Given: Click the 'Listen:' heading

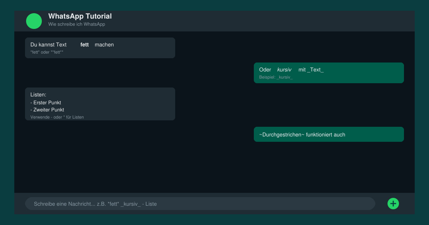Looking at the screenshot, I should pos(38,95).
